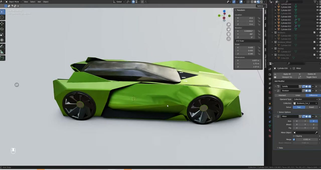
Task: Pick mirror object with the eyedropper
Action: tap(316, 133)
